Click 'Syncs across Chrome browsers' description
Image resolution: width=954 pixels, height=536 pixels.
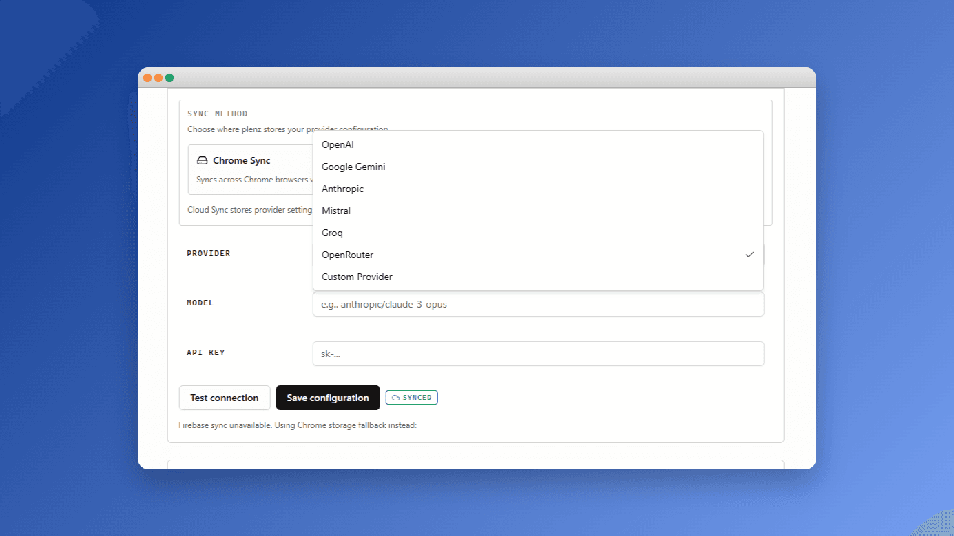click(254, 180)
